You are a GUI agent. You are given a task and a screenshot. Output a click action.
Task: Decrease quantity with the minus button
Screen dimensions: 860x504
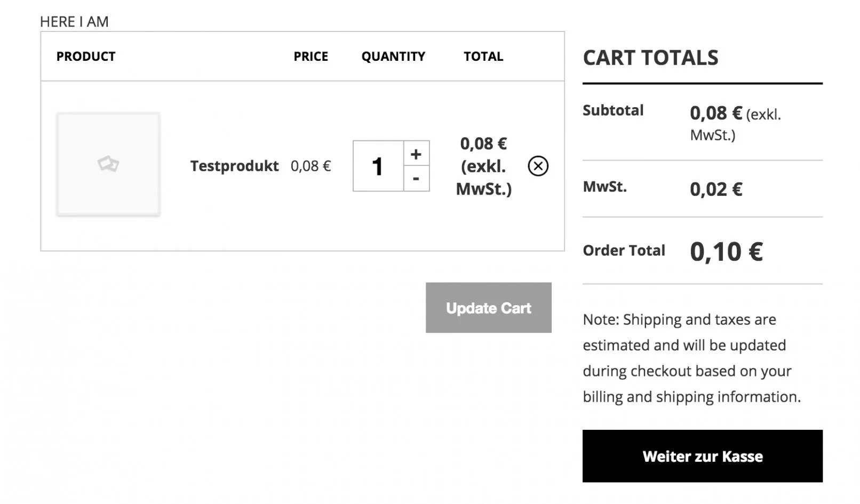point(416,179)
